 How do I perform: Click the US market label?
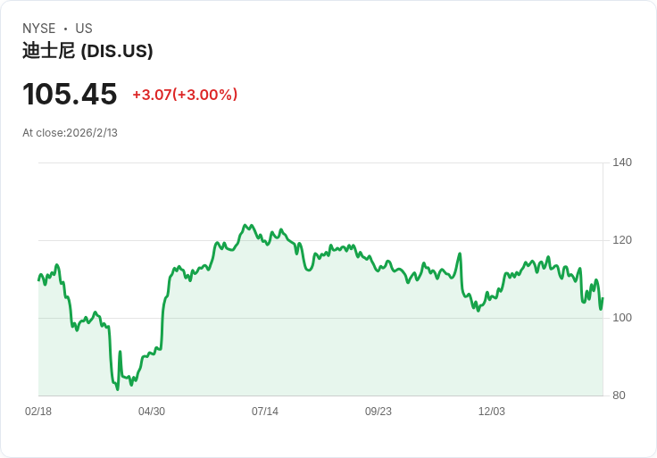tap(84, 29)
